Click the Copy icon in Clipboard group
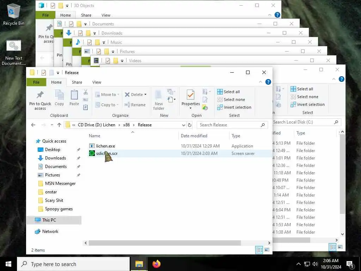The width and height of the screenshot is (361, 271). pos(59,95)
